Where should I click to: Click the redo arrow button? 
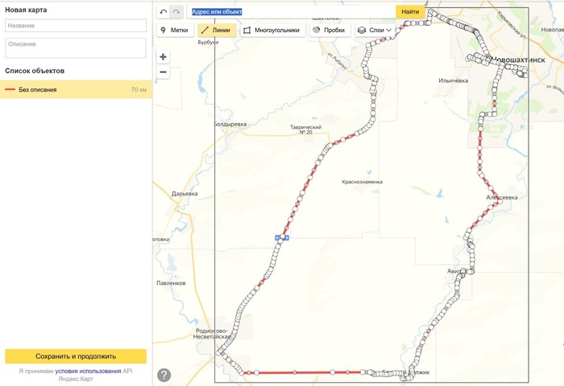[x=176, y=12]
